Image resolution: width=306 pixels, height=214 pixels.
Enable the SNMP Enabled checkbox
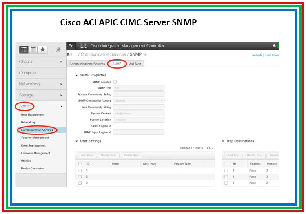[115, 82]
